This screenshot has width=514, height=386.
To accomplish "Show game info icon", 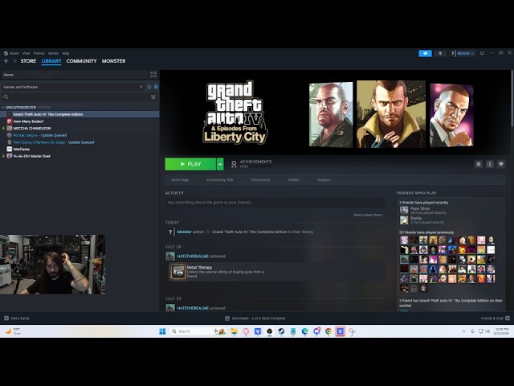I will [490, 164].
